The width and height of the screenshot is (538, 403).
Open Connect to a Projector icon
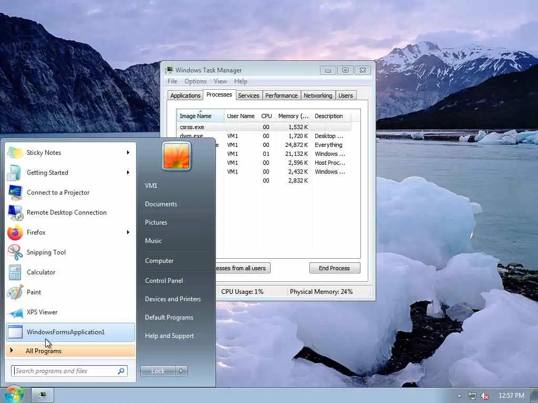point(15,193)
